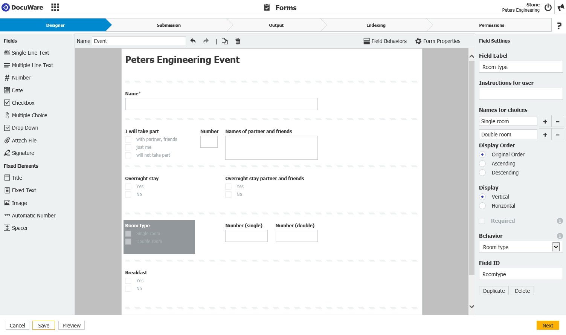Click the Undo arrow in the toolbar

tap(193, 41)
